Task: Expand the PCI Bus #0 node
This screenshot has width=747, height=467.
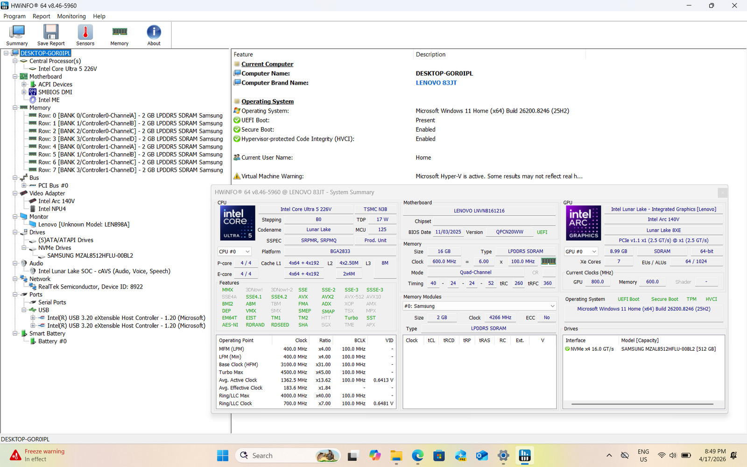Action: (24, 185)
